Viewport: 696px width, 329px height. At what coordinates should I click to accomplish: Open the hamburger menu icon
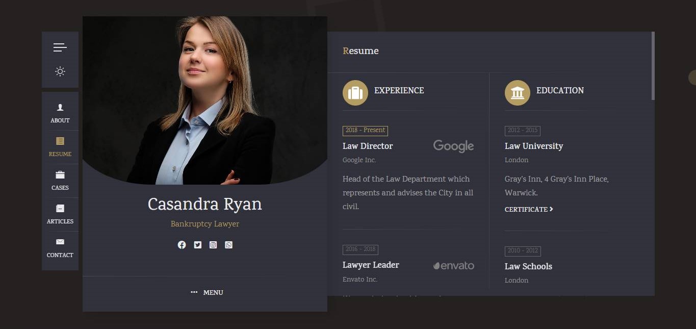point(60,47)
